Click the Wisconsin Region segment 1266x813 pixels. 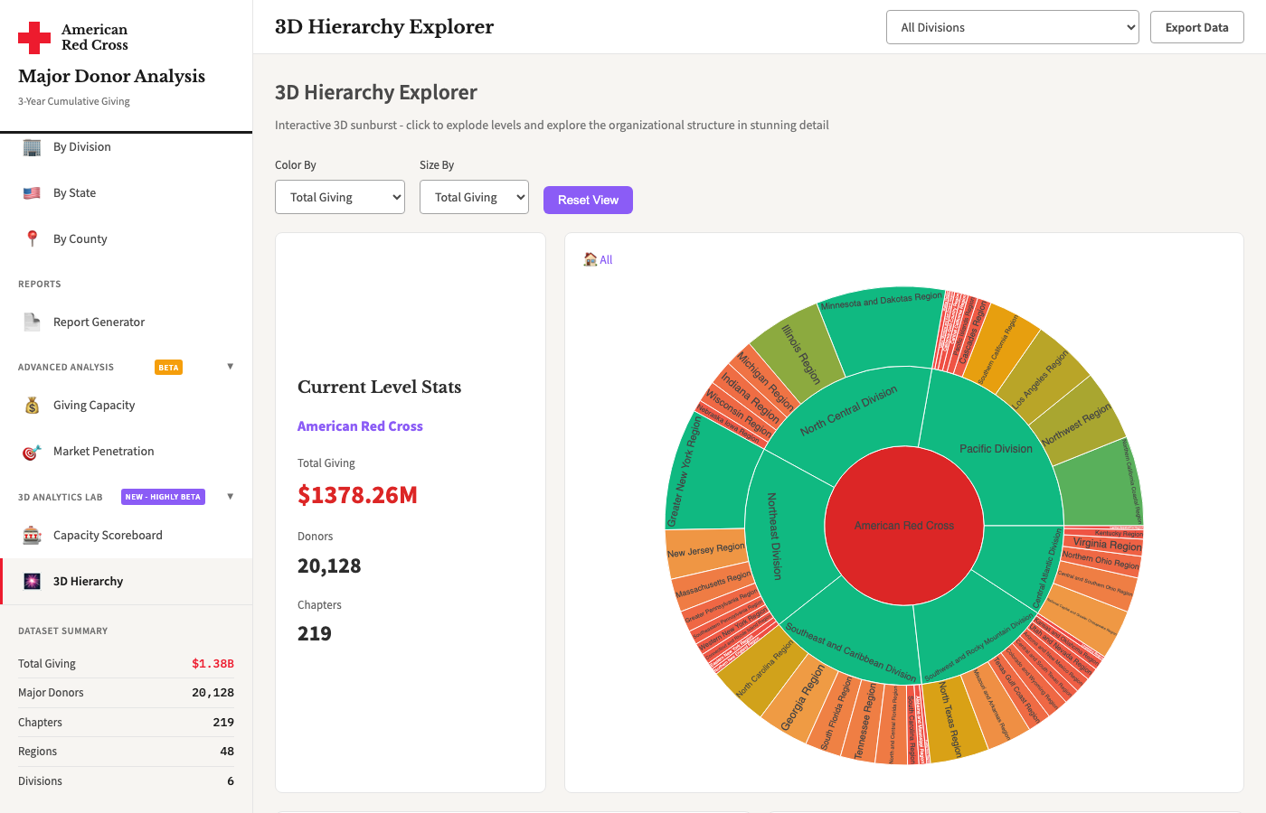click(x=738, y=414)
